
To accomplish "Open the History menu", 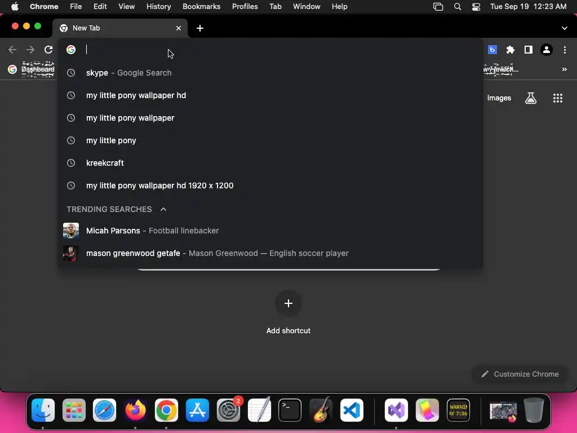I will (x=158, y=7).
